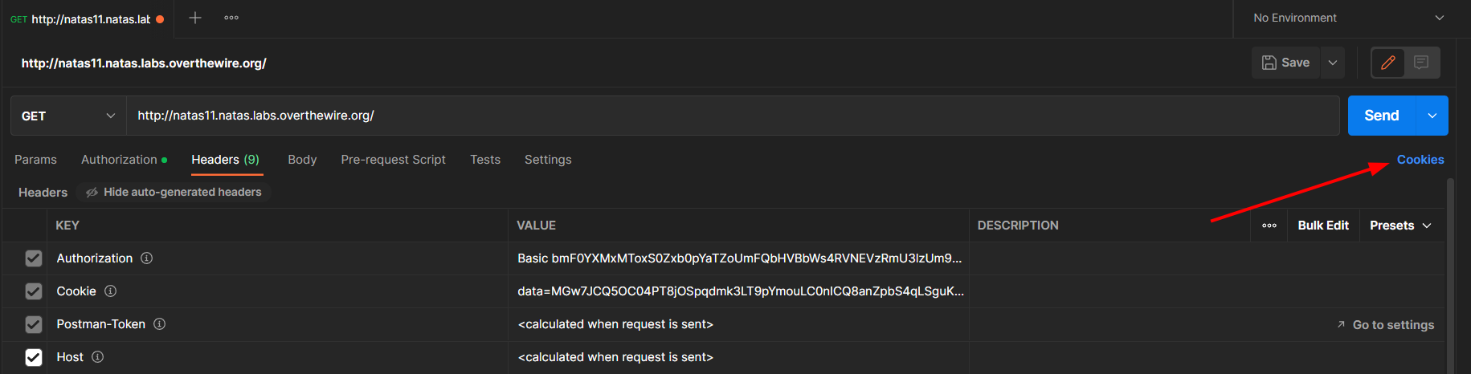
Task: Toggle the Host header checkbox
Action: (33, 357)
